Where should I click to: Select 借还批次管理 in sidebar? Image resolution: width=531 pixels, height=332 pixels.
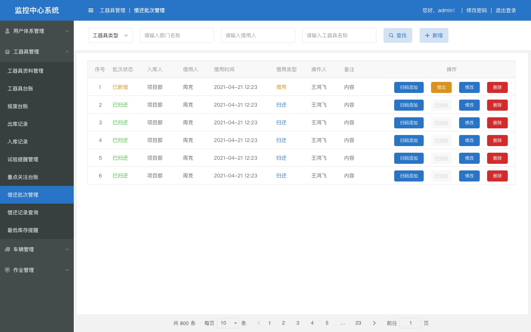[x=37, y=195]
